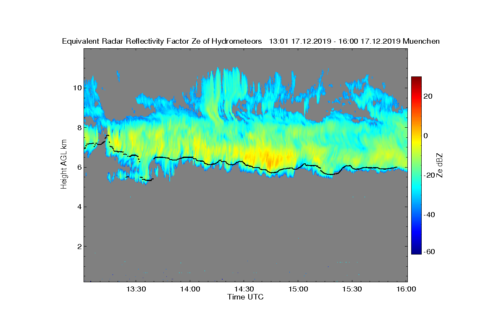This screenshot has height=336, width=504.
Task: Click the plot title 'Equivalent Radar Reflectivity Factor Ze of Hydrometeors'
Action: click(162, 41)
